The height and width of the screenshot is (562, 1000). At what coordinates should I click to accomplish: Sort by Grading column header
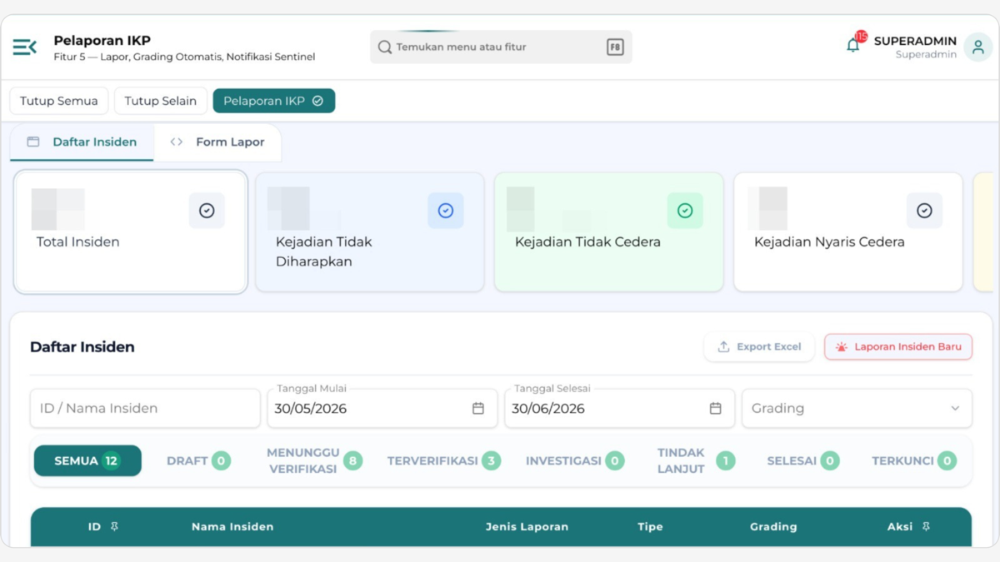(773, 527)
